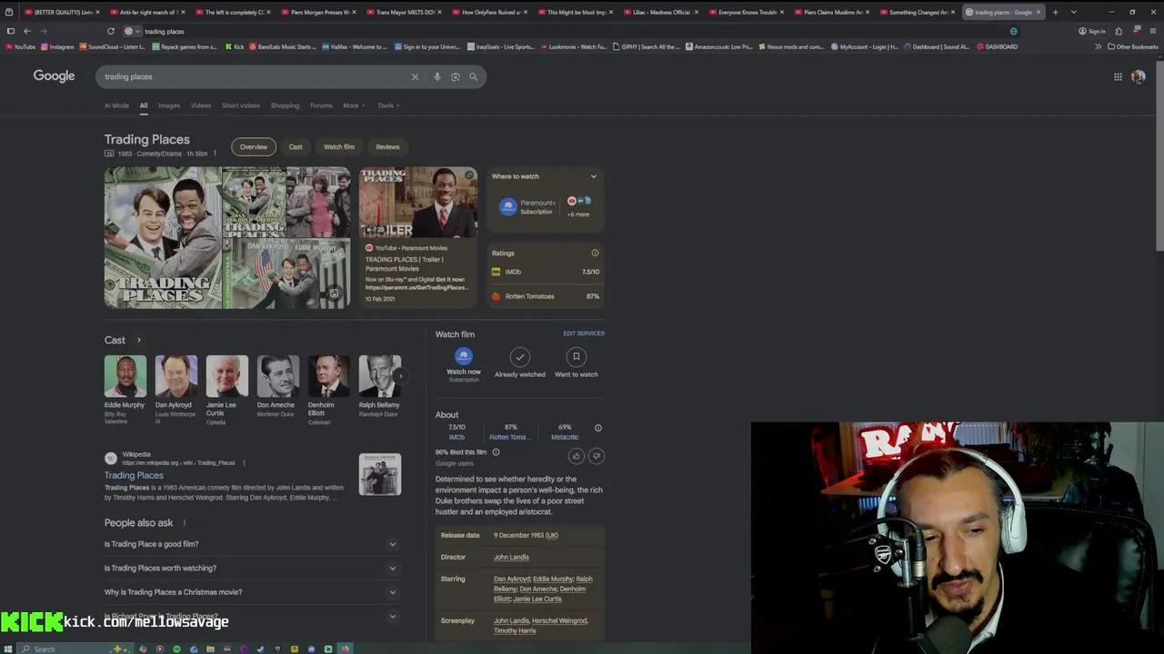The image size is (1164, 654).
Task: Open the Google apps grid
Action: pos(1118,77)
